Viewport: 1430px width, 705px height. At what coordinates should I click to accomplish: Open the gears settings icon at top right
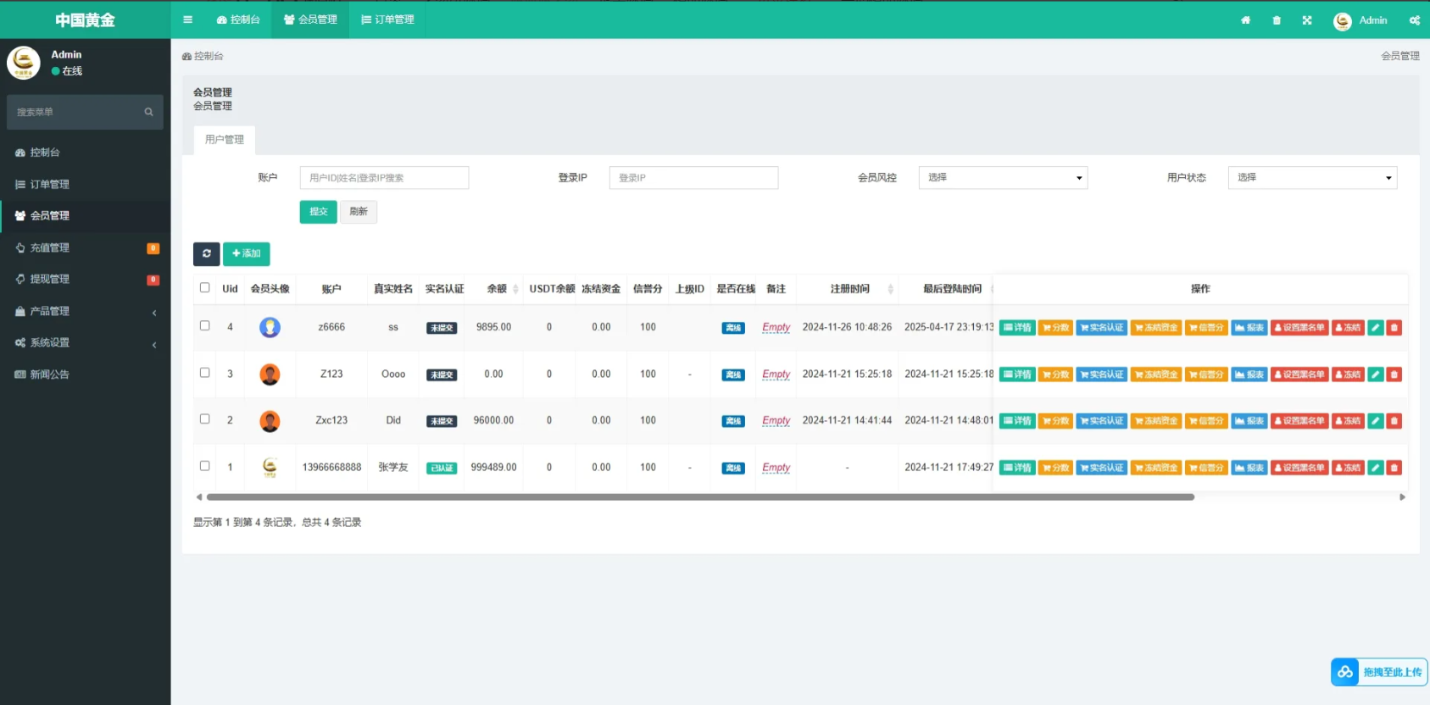coord(1414,20)
